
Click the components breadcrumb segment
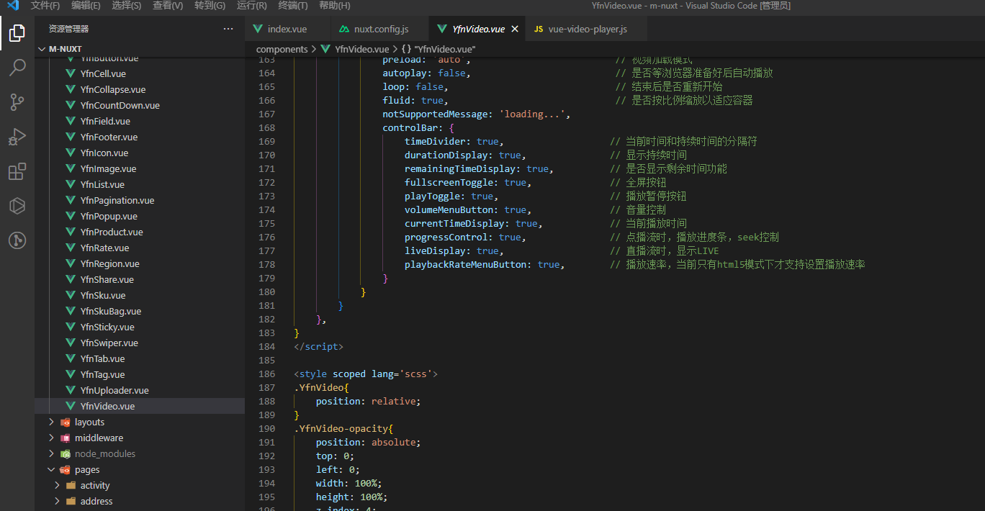(x=282, y=49)
